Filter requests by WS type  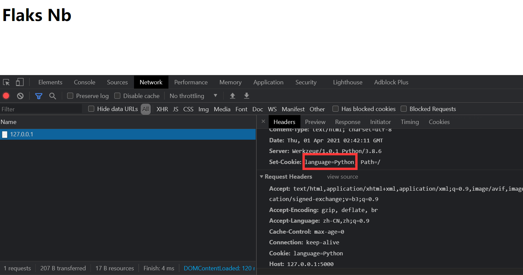[x=272, y=109]
